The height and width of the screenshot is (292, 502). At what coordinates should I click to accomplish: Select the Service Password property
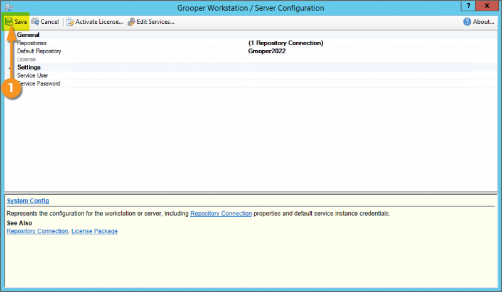click(x=39, y=83)
